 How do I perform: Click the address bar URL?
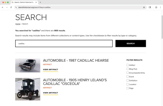35,7
